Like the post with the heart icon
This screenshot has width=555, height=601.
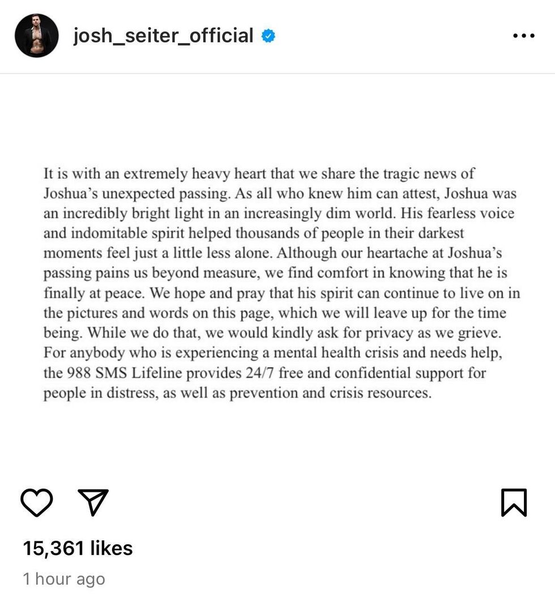(x=37, y=501)
